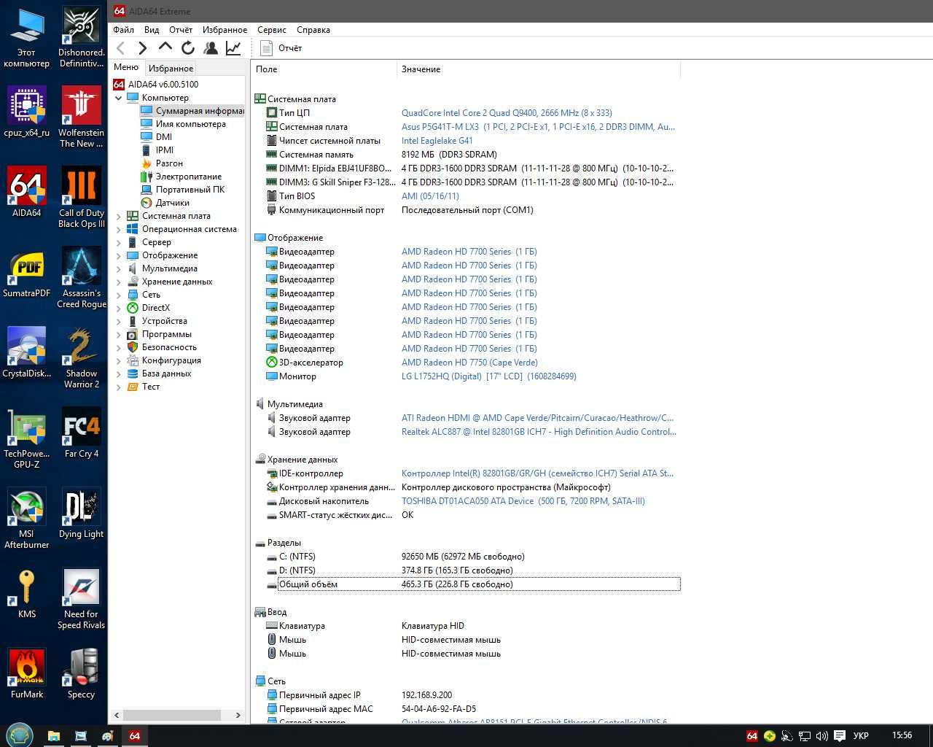The width and height of the screenshot is (933, 747).
Task: Select Первичный адрес MAC row
Action: [x=473, y=709]
